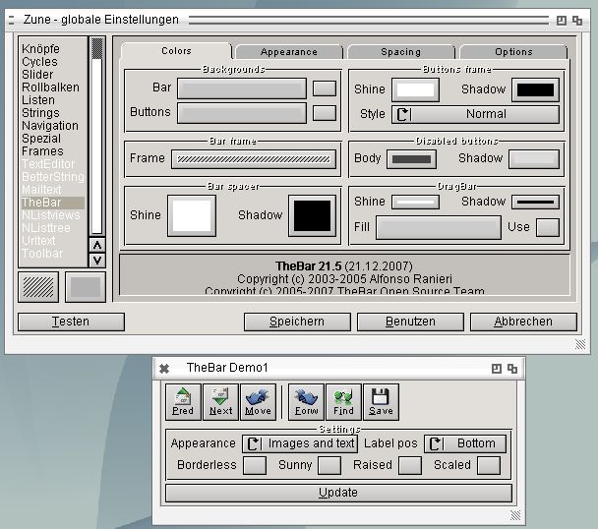
Task: Enable the Raised checkbox
Action: click(x=409, y=465)
